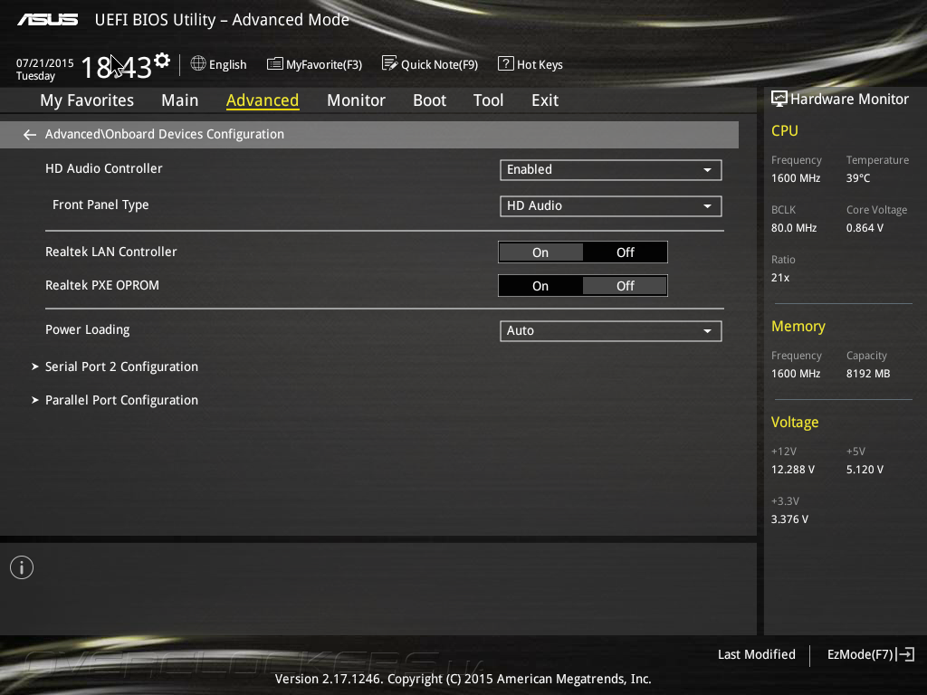The image size is (927, 695).
Task: Open the Monitor tab
Action: point(356,100)
